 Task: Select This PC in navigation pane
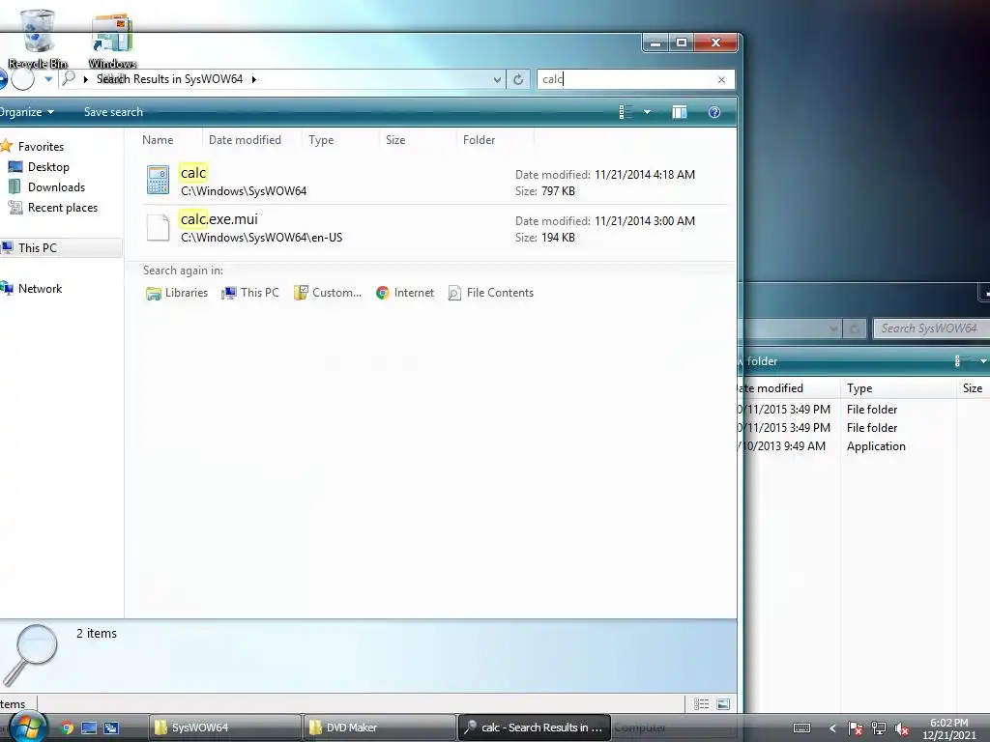coord(37,248)
